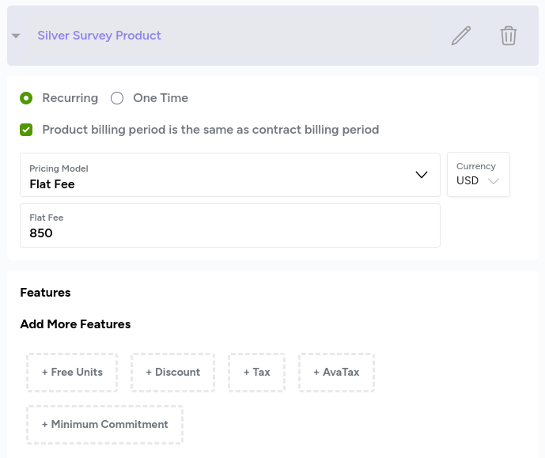Click the pencil edit icon

coord(461,36)
